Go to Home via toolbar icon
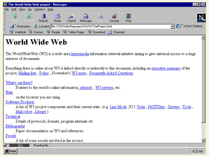The image size is (209, 156). tap(57, 17)
